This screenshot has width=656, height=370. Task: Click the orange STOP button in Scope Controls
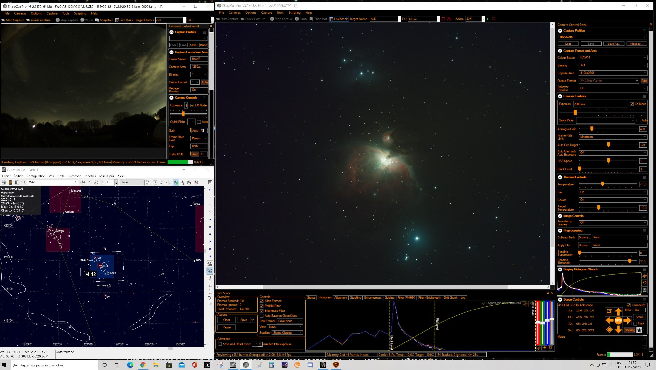pos(618,320)
